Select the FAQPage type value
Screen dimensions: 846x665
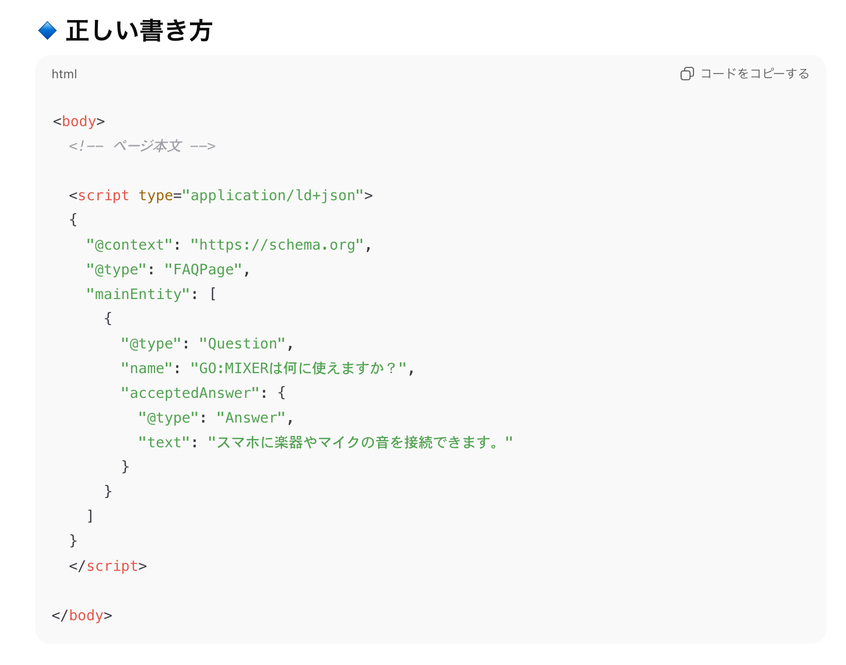(x=206, y=269)
